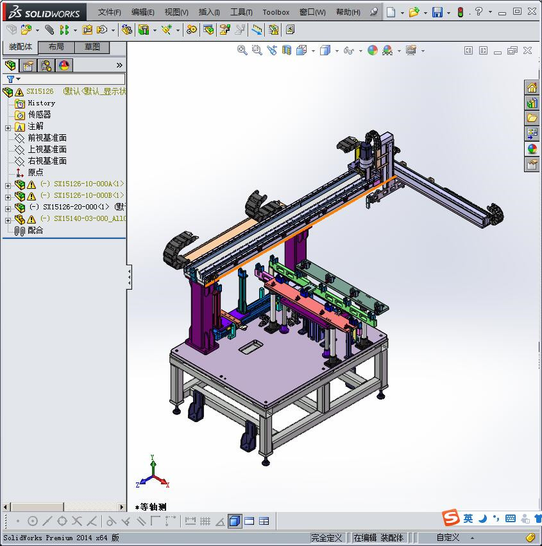This screenshot has height=546, width=542.
Task: Activate the Zoom to Area tool
Action: point(256,50)
